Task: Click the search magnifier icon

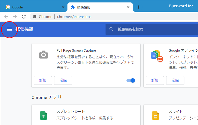Action: pos(111,29)
